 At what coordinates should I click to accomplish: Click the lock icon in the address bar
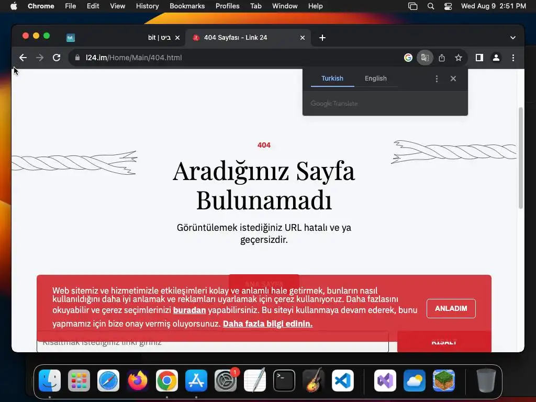click(77, 58)
